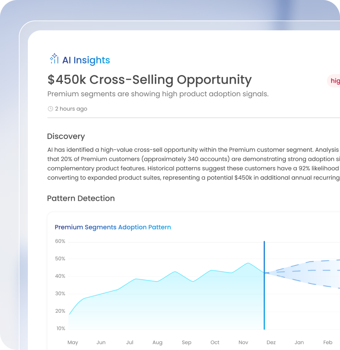Click the Pattern Detection section heading
340x350 pixels.
point(81,198)
